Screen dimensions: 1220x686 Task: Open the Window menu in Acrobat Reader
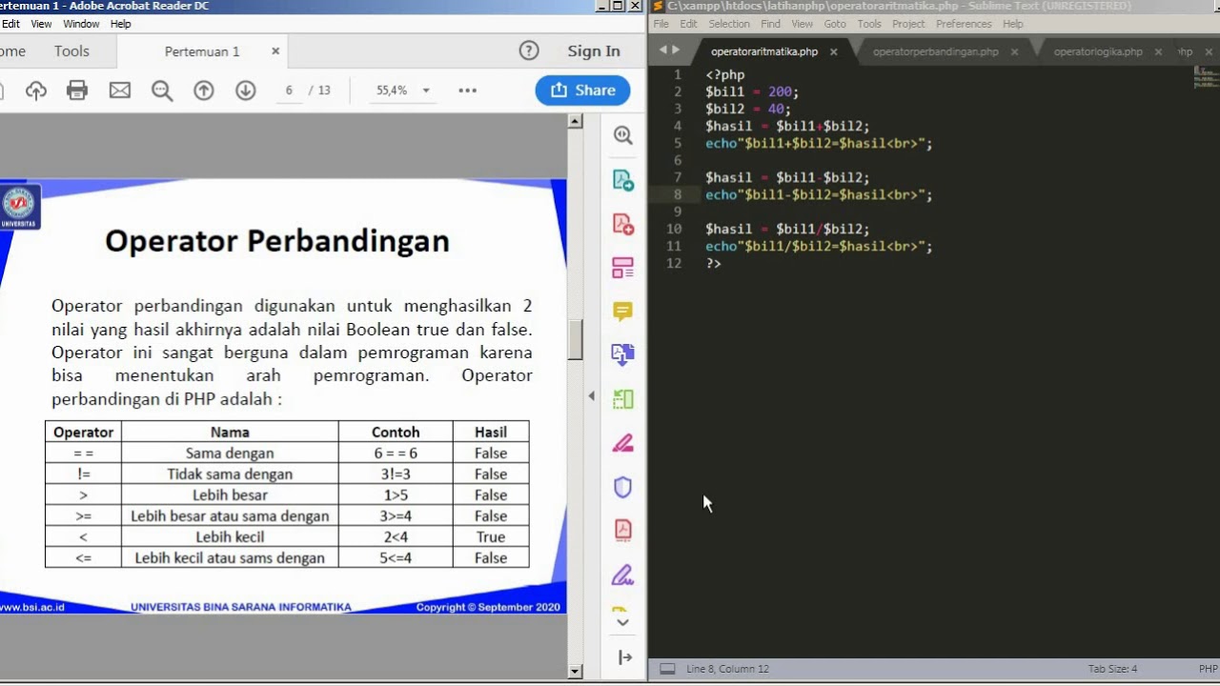click(81, 24)
